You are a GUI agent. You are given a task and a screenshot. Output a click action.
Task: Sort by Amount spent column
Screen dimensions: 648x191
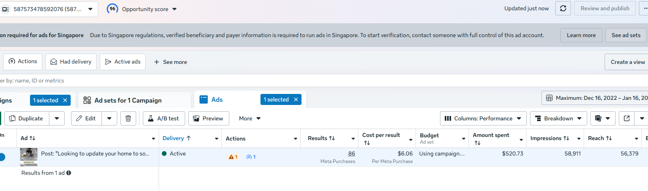pyautogui.click(x=491, y=139)
